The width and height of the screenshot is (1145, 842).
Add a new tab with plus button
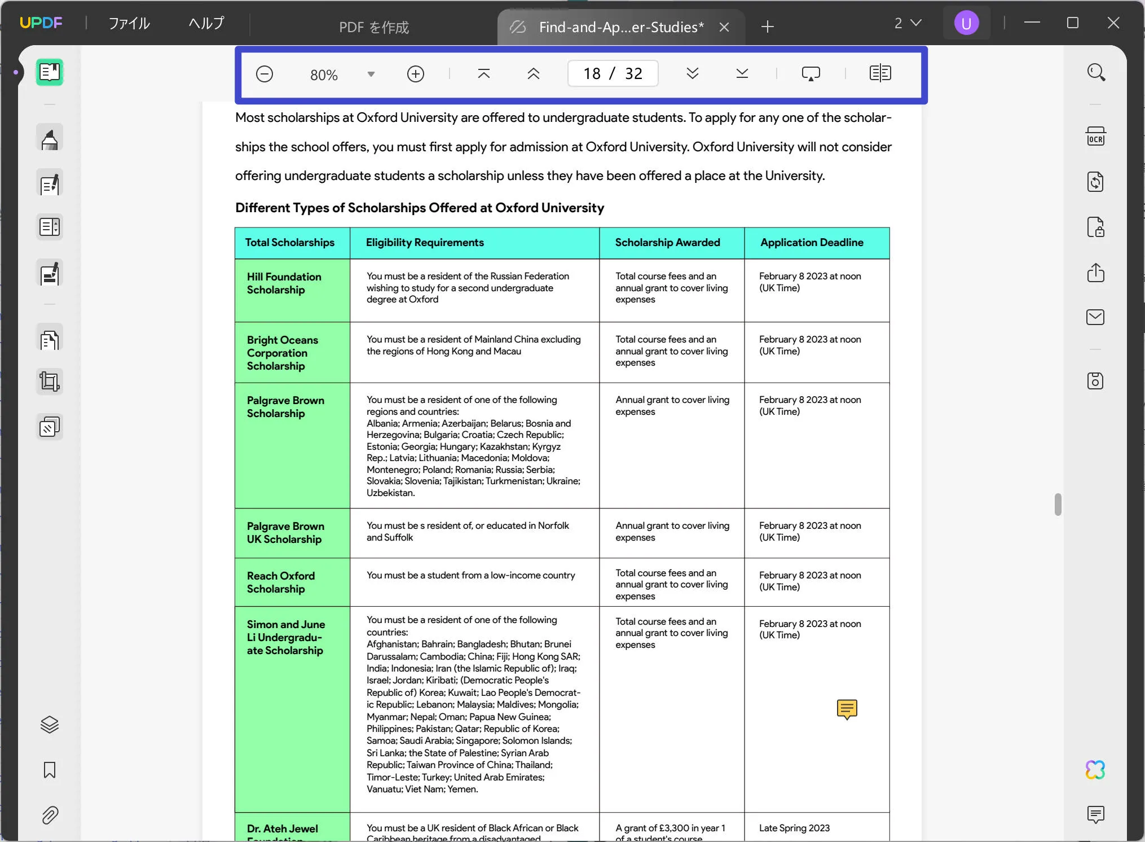tap(768, 27)
